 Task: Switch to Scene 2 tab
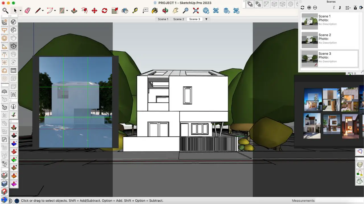(x=179, y=19)
